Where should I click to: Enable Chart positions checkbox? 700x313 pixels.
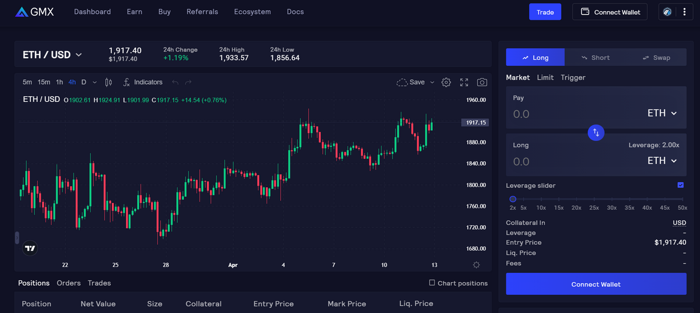pyautogui.click(x=432, y=283)
